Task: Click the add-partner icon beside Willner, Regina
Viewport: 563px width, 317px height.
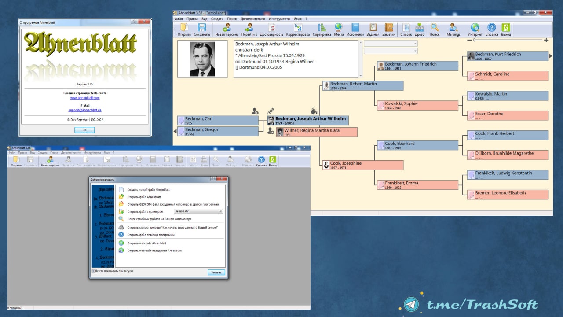Action: (271, 131)
